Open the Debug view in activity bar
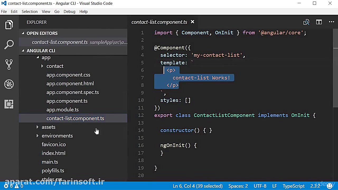 [9, 84]
